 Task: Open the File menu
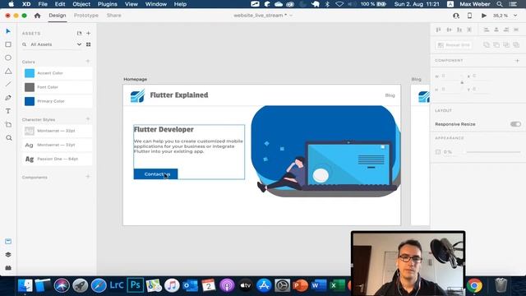click(43, 4)
